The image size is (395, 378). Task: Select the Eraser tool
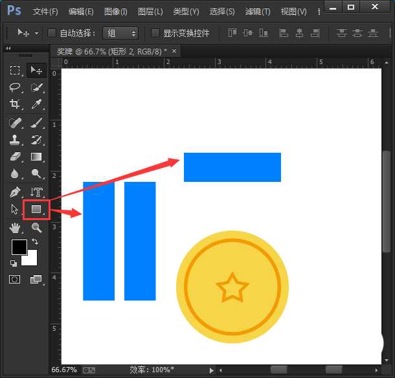pos(16,157)
